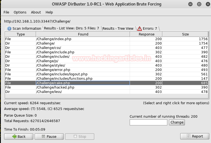Click size value 147 for functions.php
This screenshot has width=211, height=143.
(204, 78)
